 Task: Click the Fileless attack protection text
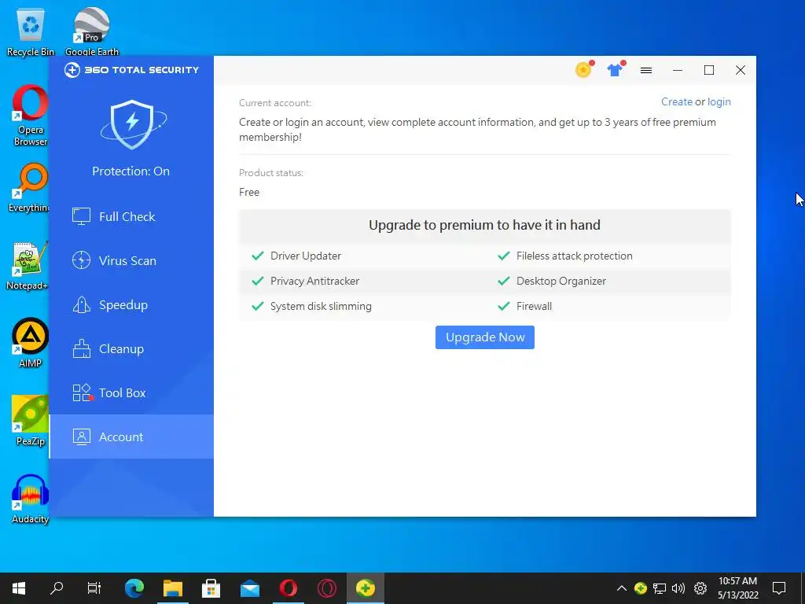(574, 256)
